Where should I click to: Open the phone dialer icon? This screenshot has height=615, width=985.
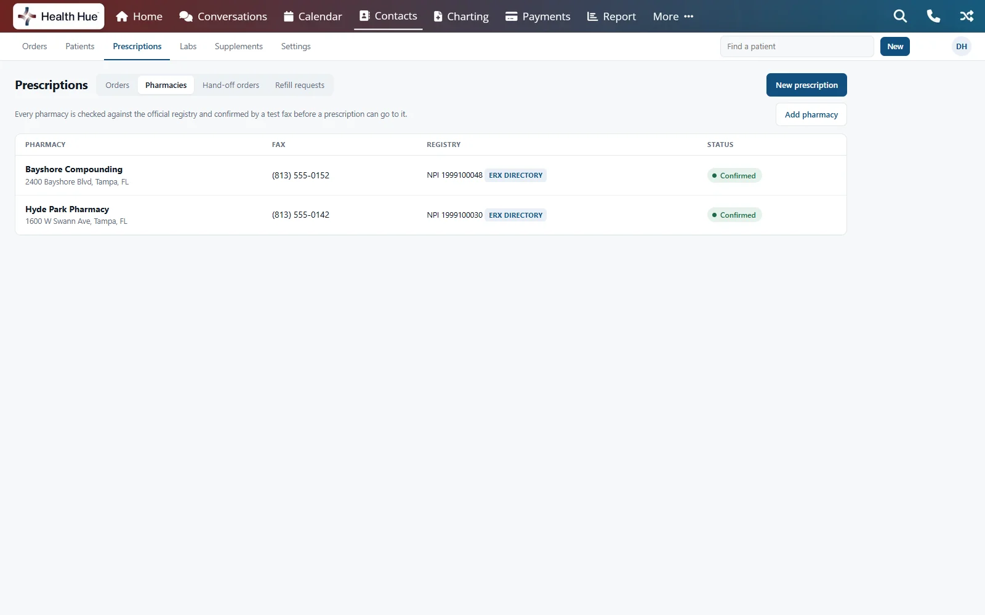click(x=933, y=17)
